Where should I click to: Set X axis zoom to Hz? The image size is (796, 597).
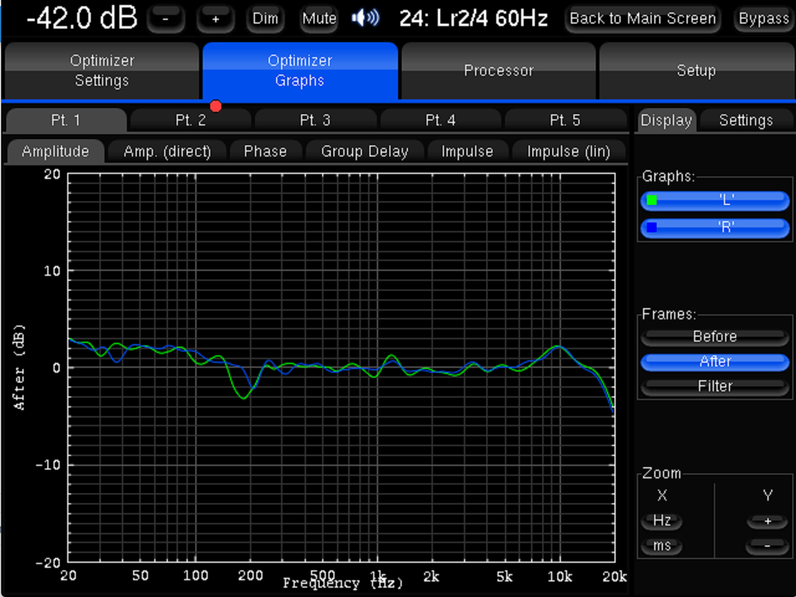[x=662, y=521]
